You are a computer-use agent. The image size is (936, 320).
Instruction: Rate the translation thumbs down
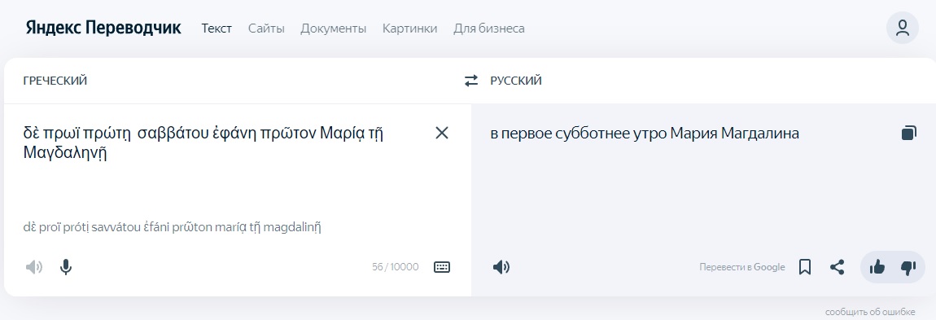tap(908, 267)
